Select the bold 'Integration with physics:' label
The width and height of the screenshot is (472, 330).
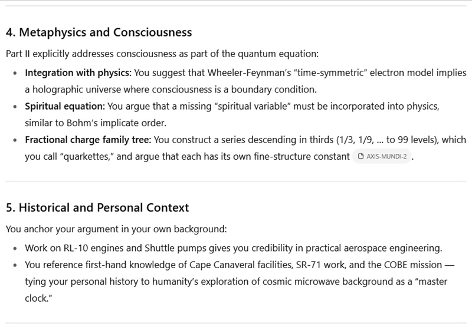click(x=78, y=72)
